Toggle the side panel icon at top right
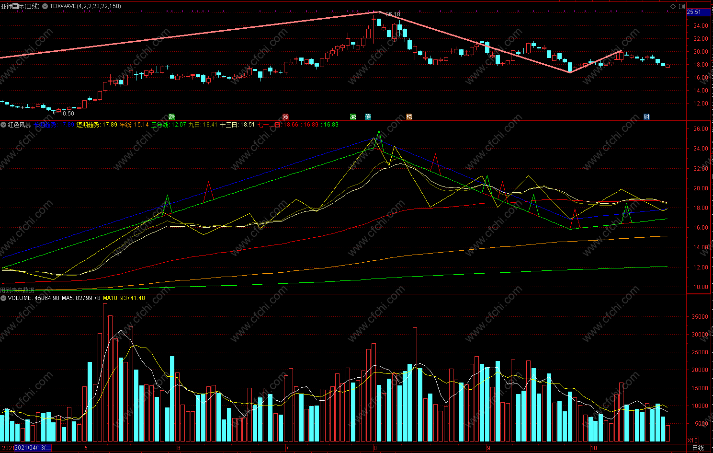 (682, 6)
